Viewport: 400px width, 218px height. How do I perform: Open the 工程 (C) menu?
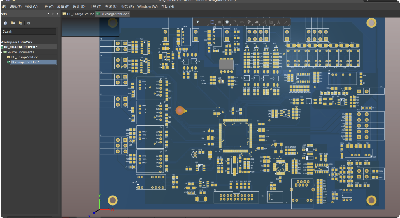point(47,6)
